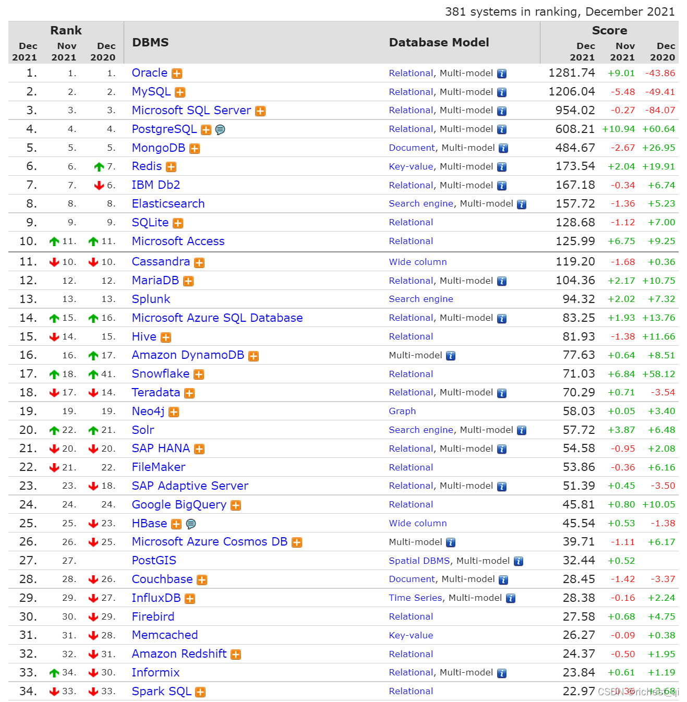
Task: Click the plus icon next to Cassandra
Action: [x=199, y=262]
